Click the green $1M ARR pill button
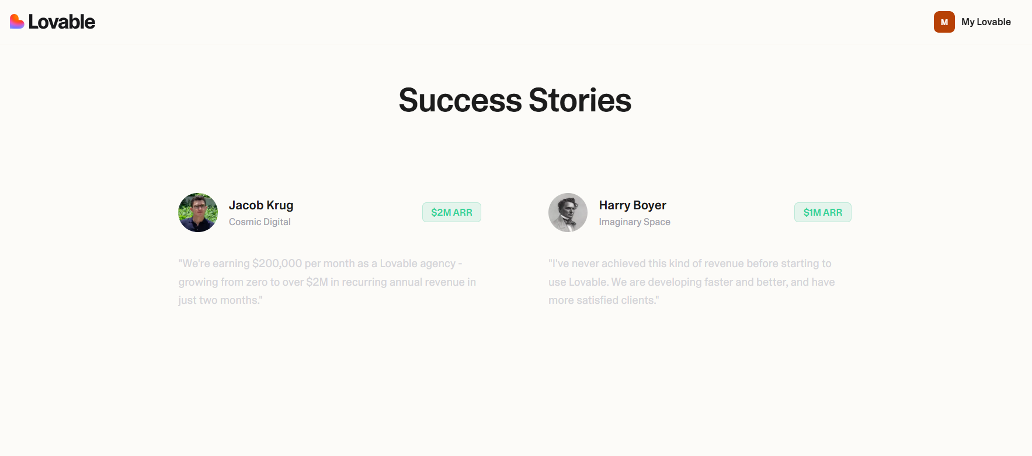 [x=822, y=212]
